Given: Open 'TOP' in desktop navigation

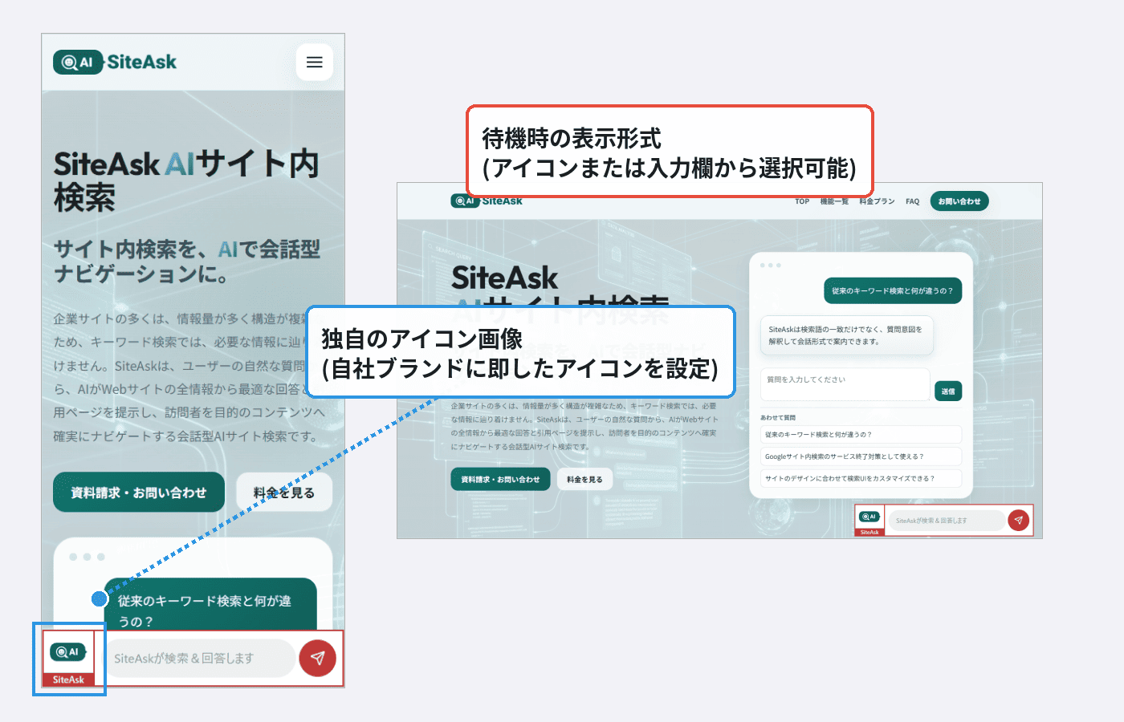Looking at the screenshot, I should [802, 201].
